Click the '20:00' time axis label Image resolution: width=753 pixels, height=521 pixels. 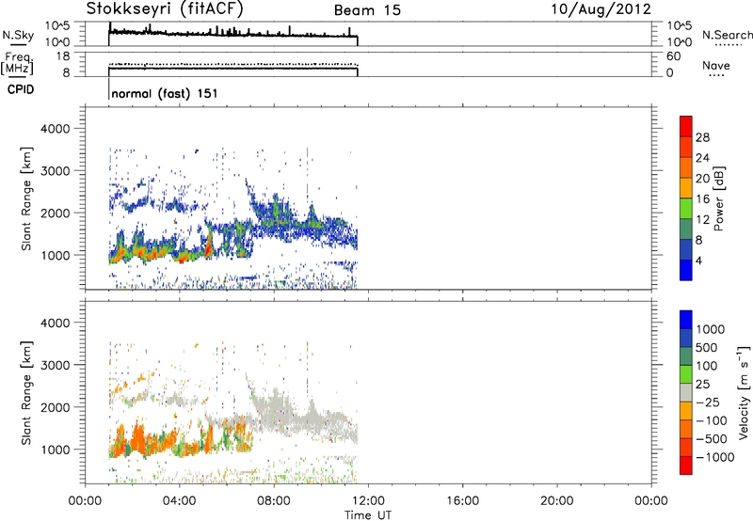pos(556,501)
